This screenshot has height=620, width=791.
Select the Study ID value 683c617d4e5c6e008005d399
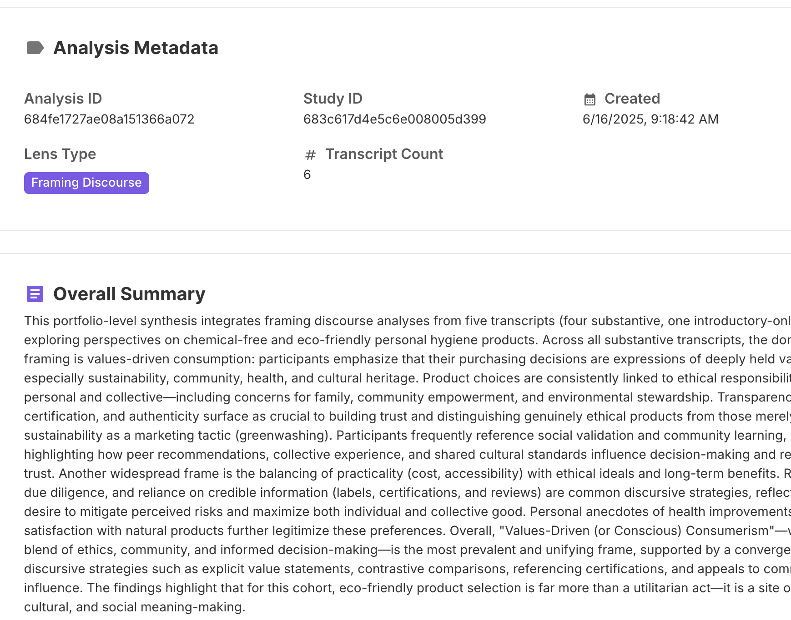click(x=394, y=119)
